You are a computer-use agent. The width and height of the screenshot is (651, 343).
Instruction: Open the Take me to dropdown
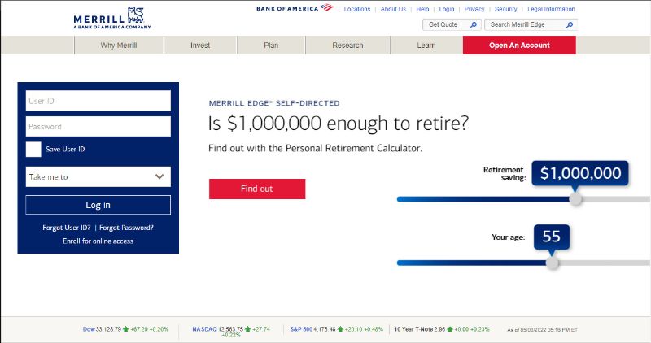[x=98, y=176]
